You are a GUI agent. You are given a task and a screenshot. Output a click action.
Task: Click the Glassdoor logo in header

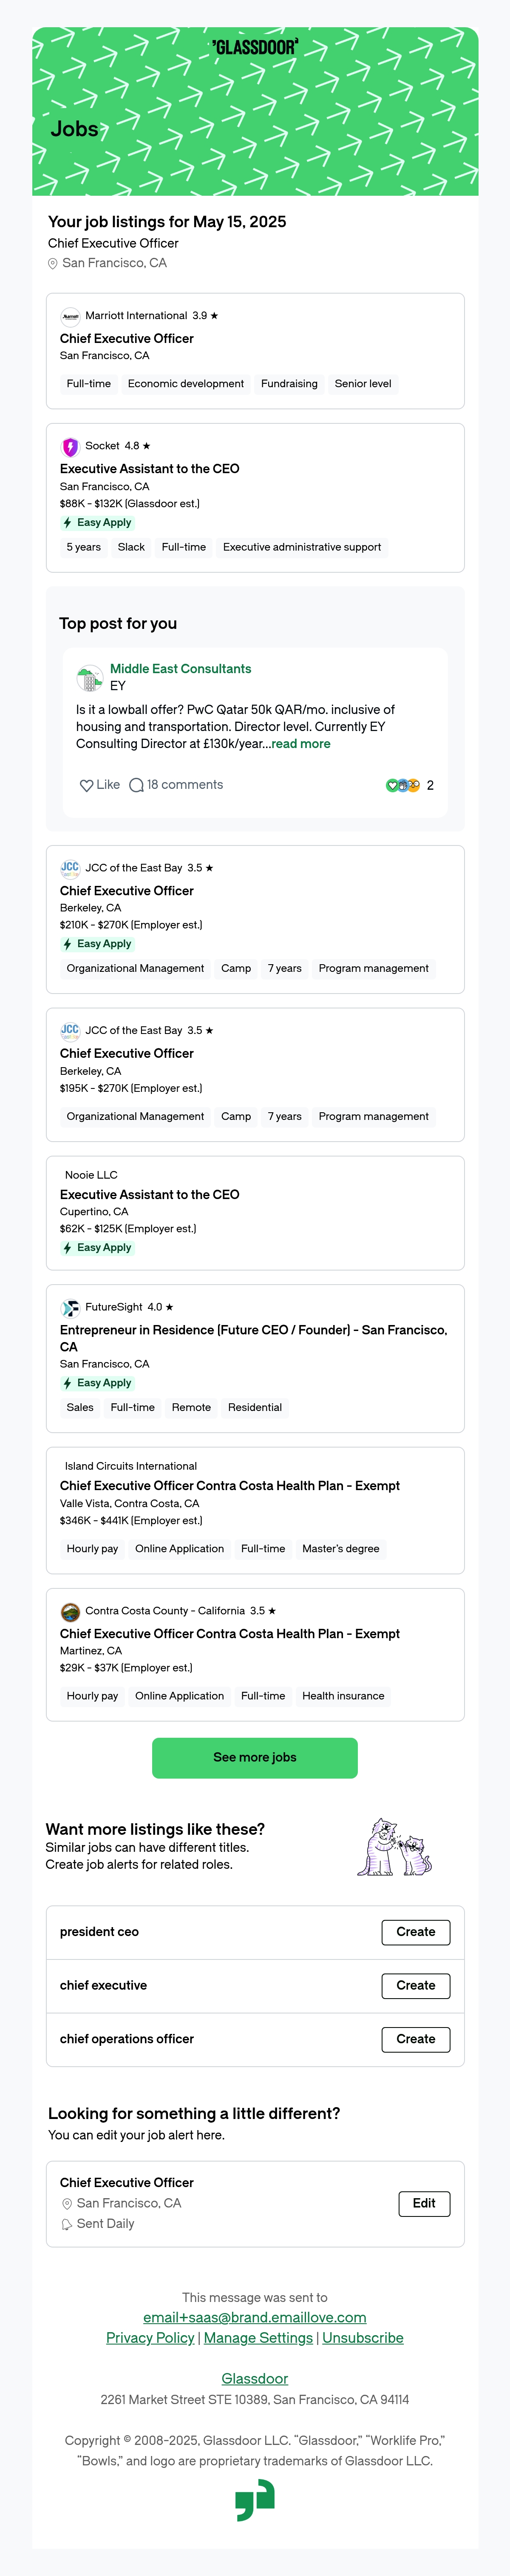tap(255, 47)
